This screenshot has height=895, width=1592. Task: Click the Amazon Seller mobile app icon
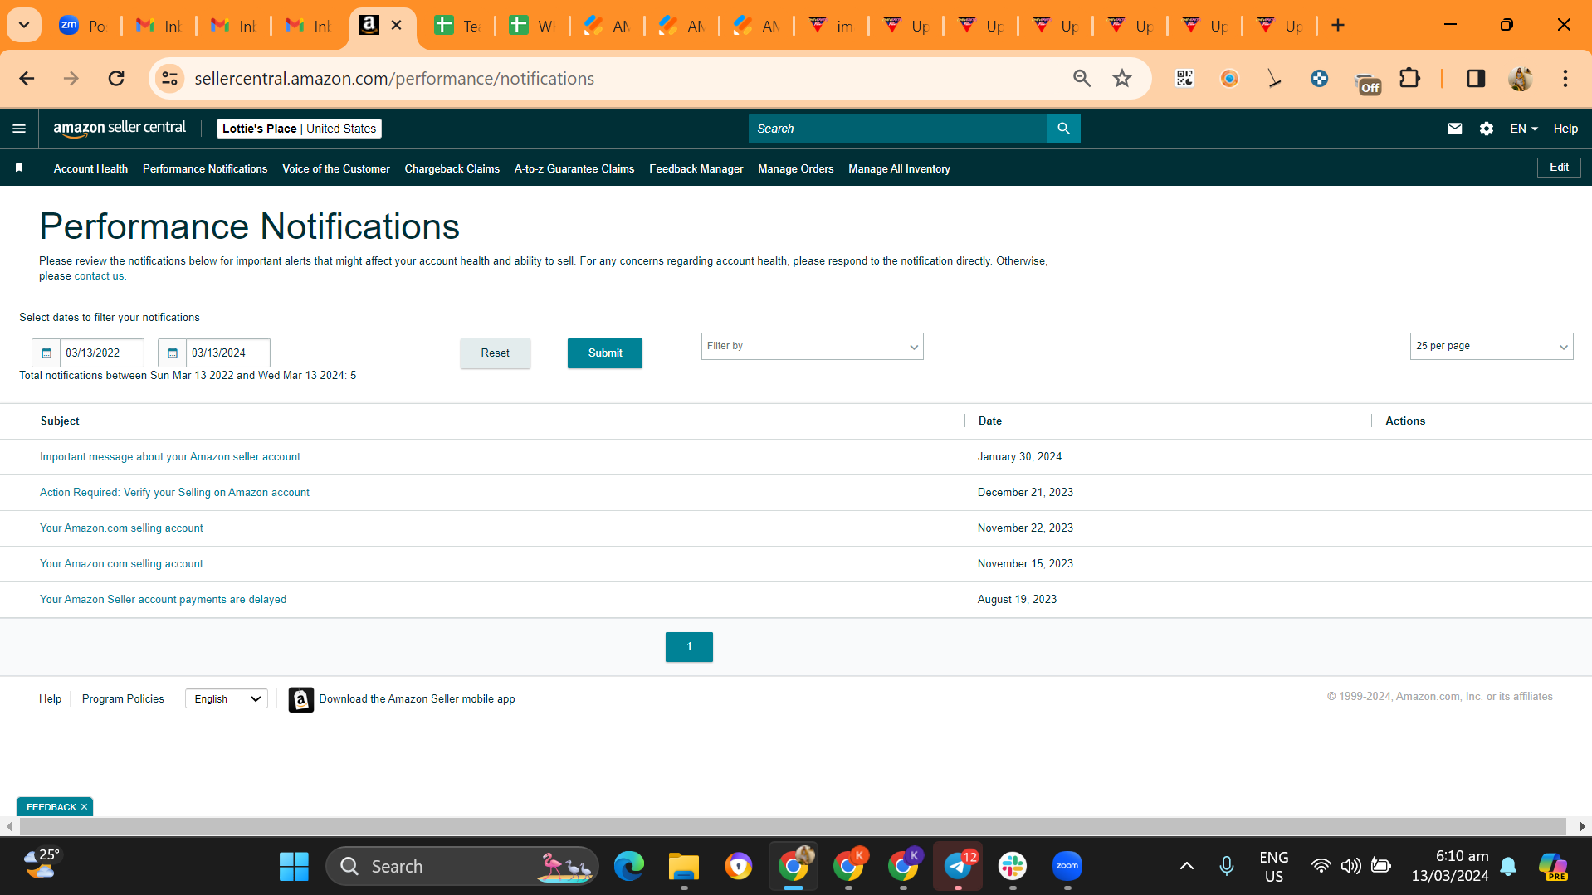[300, 699]
